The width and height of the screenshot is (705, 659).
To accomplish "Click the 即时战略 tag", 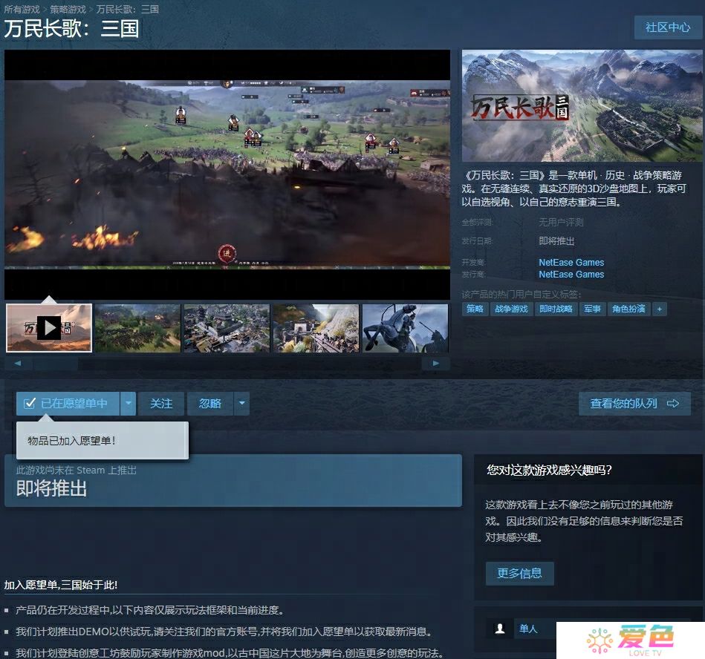I will (556, 309).
